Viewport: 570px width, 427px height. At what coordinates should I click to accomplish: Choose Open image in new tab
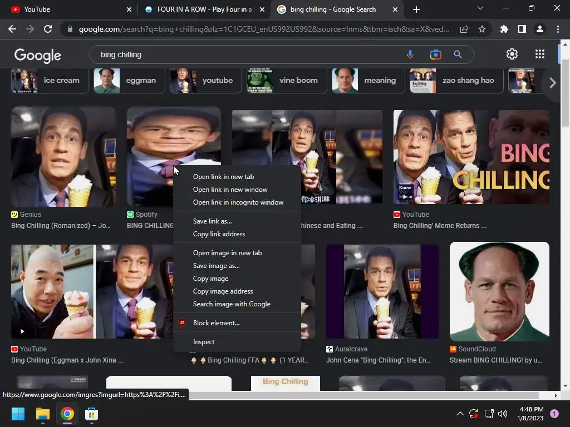coord(237,253)
